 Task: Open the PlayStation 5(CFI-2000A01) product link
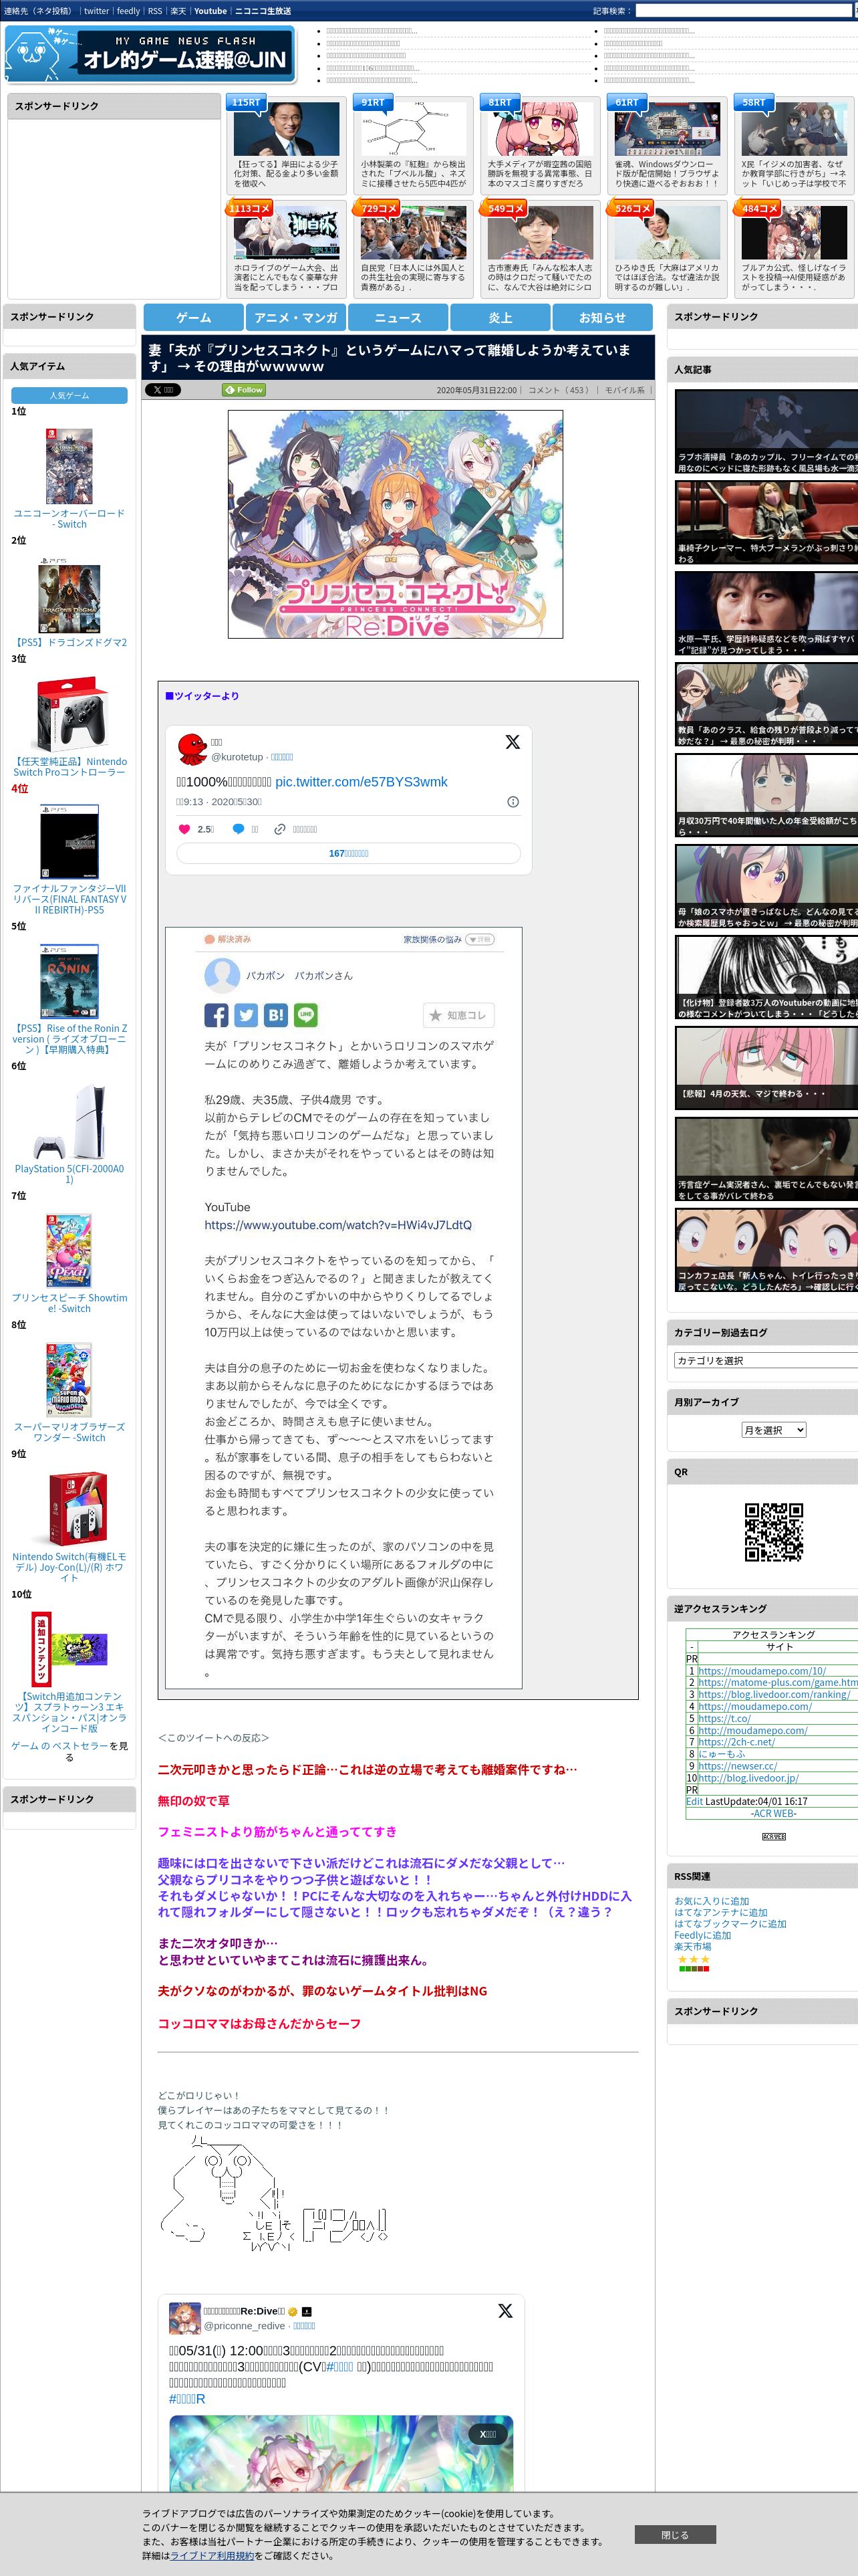pos(69,1174)
